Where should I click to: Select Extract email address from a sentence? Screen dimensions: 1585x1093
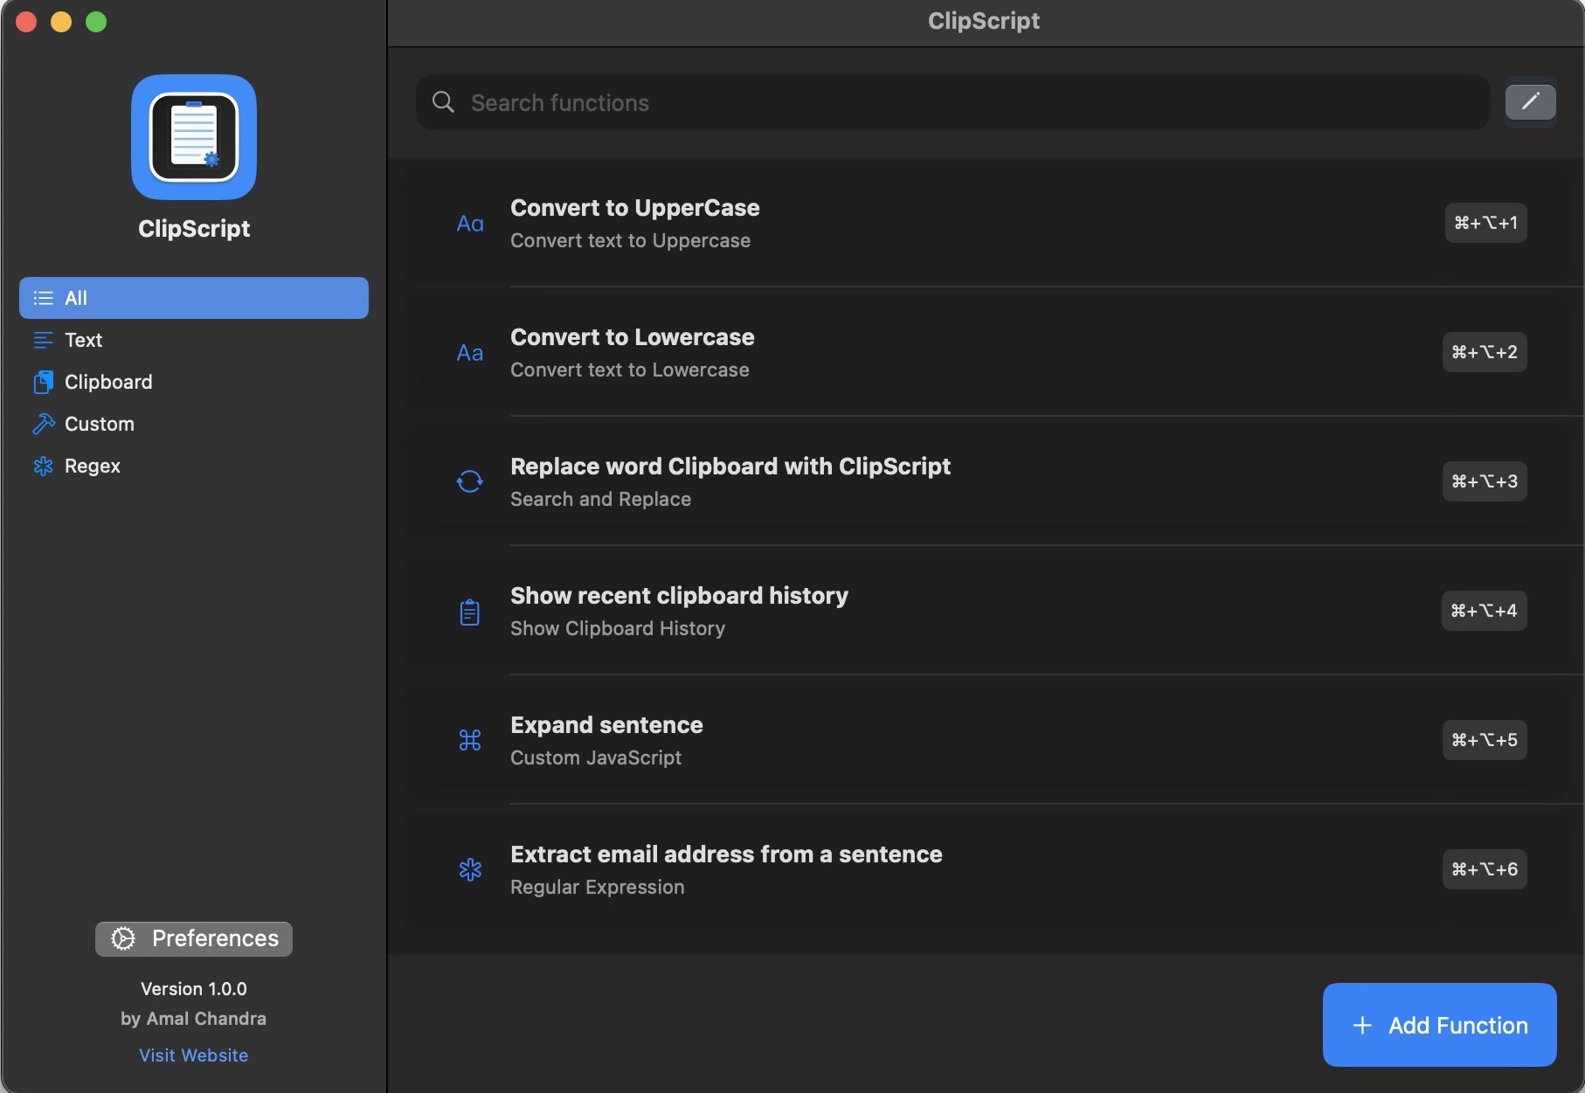pos(726,854)
